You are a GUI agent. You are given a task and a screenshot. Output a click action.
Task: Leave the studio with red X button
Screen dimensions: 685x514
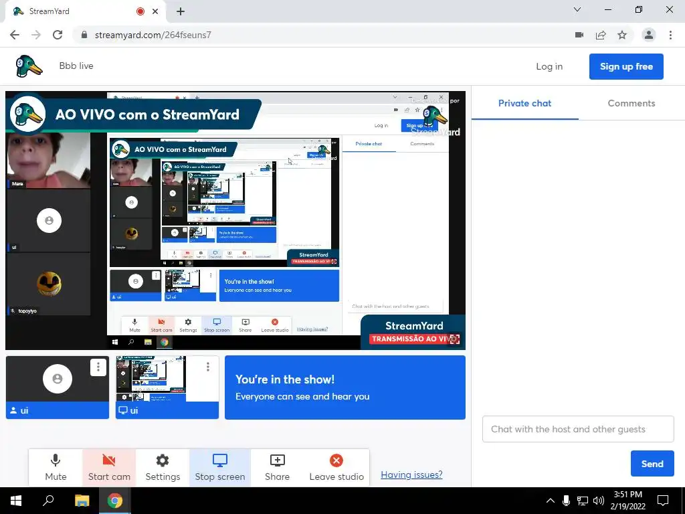[336, 468]
